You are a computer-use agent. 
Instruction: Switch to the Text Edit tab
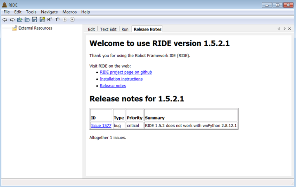click(x=108, y=29)
